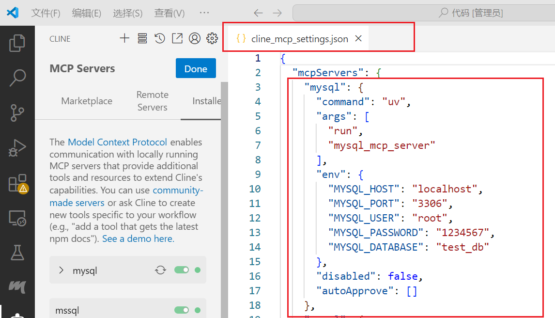Click the "mysql_mcp_server" argument string
This screenshot has height=318, width=555.
(382, 145)
